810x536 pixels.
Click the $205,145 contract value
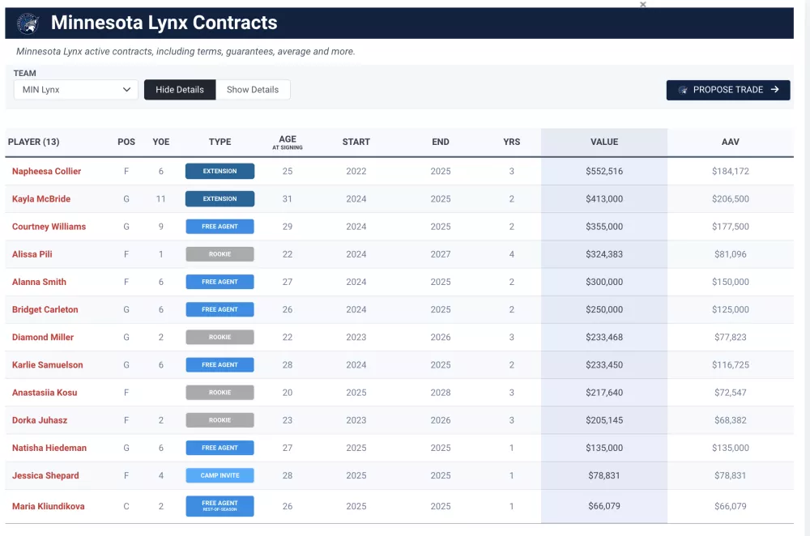click(x=604, y=420)
